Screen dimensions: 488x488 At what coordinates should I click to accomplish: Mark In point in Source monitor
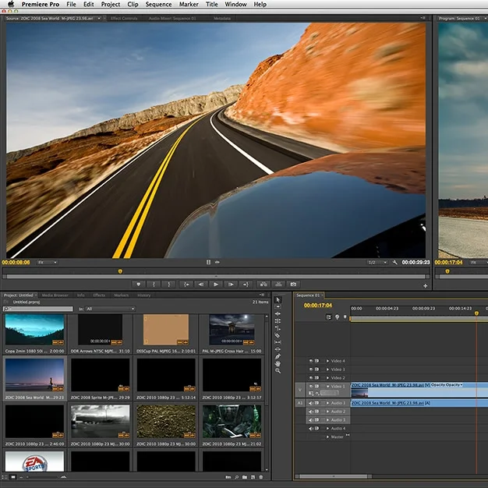pos(154,285)
